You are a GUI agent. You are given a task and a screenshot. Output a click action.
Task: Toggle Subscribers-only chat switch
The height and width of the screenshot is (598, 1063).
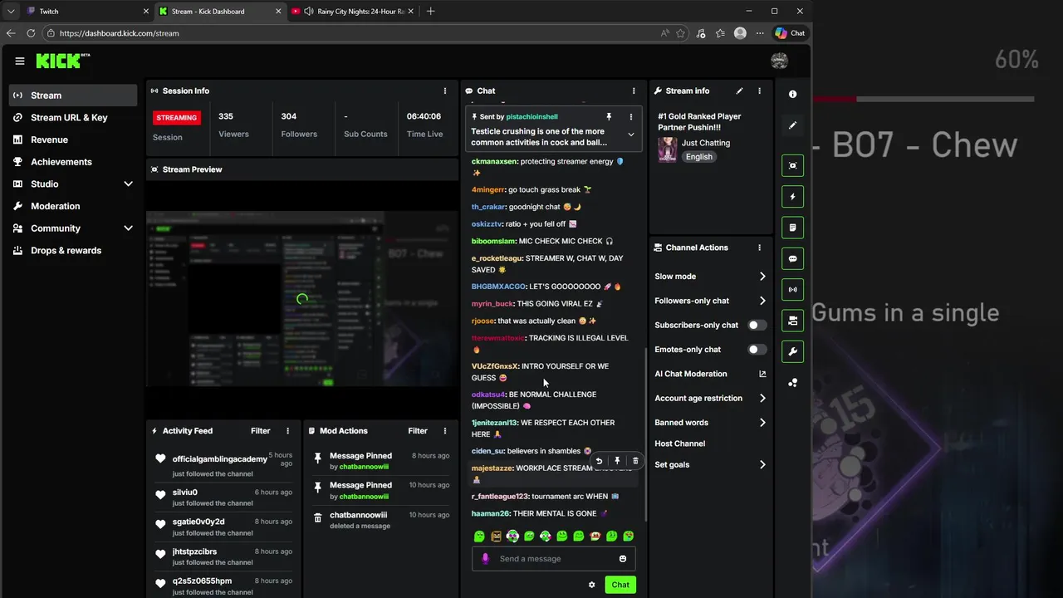[757, 325]
